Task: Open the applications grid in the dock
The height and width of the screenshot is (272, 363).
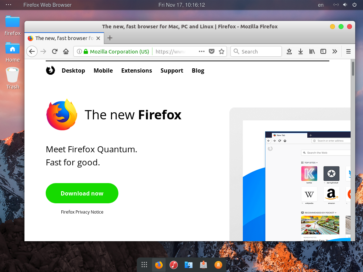Action: coord(144,265)
